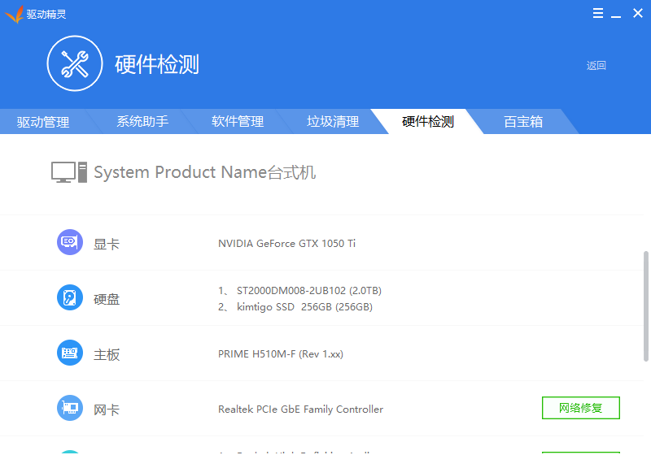This screenshot has width=651, height=455.
Task: Switch to the 系统助手 tab
Action: (142, 121)
